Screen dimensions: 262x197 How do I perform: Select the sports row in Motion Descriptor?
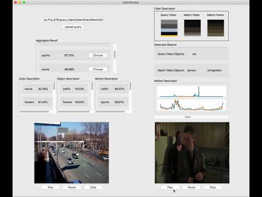click(x=112, y=102)
